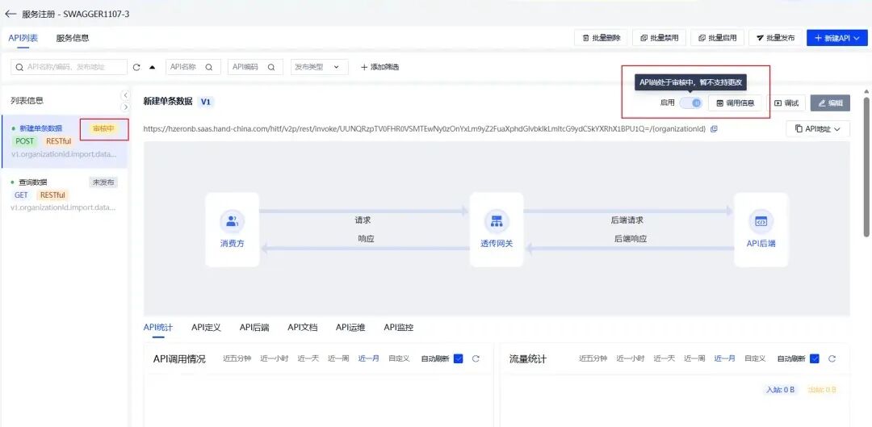Select 近一天 in 流量统计
Image resolution: width=872 pixels, height=427 pixels.
point(664,358)
